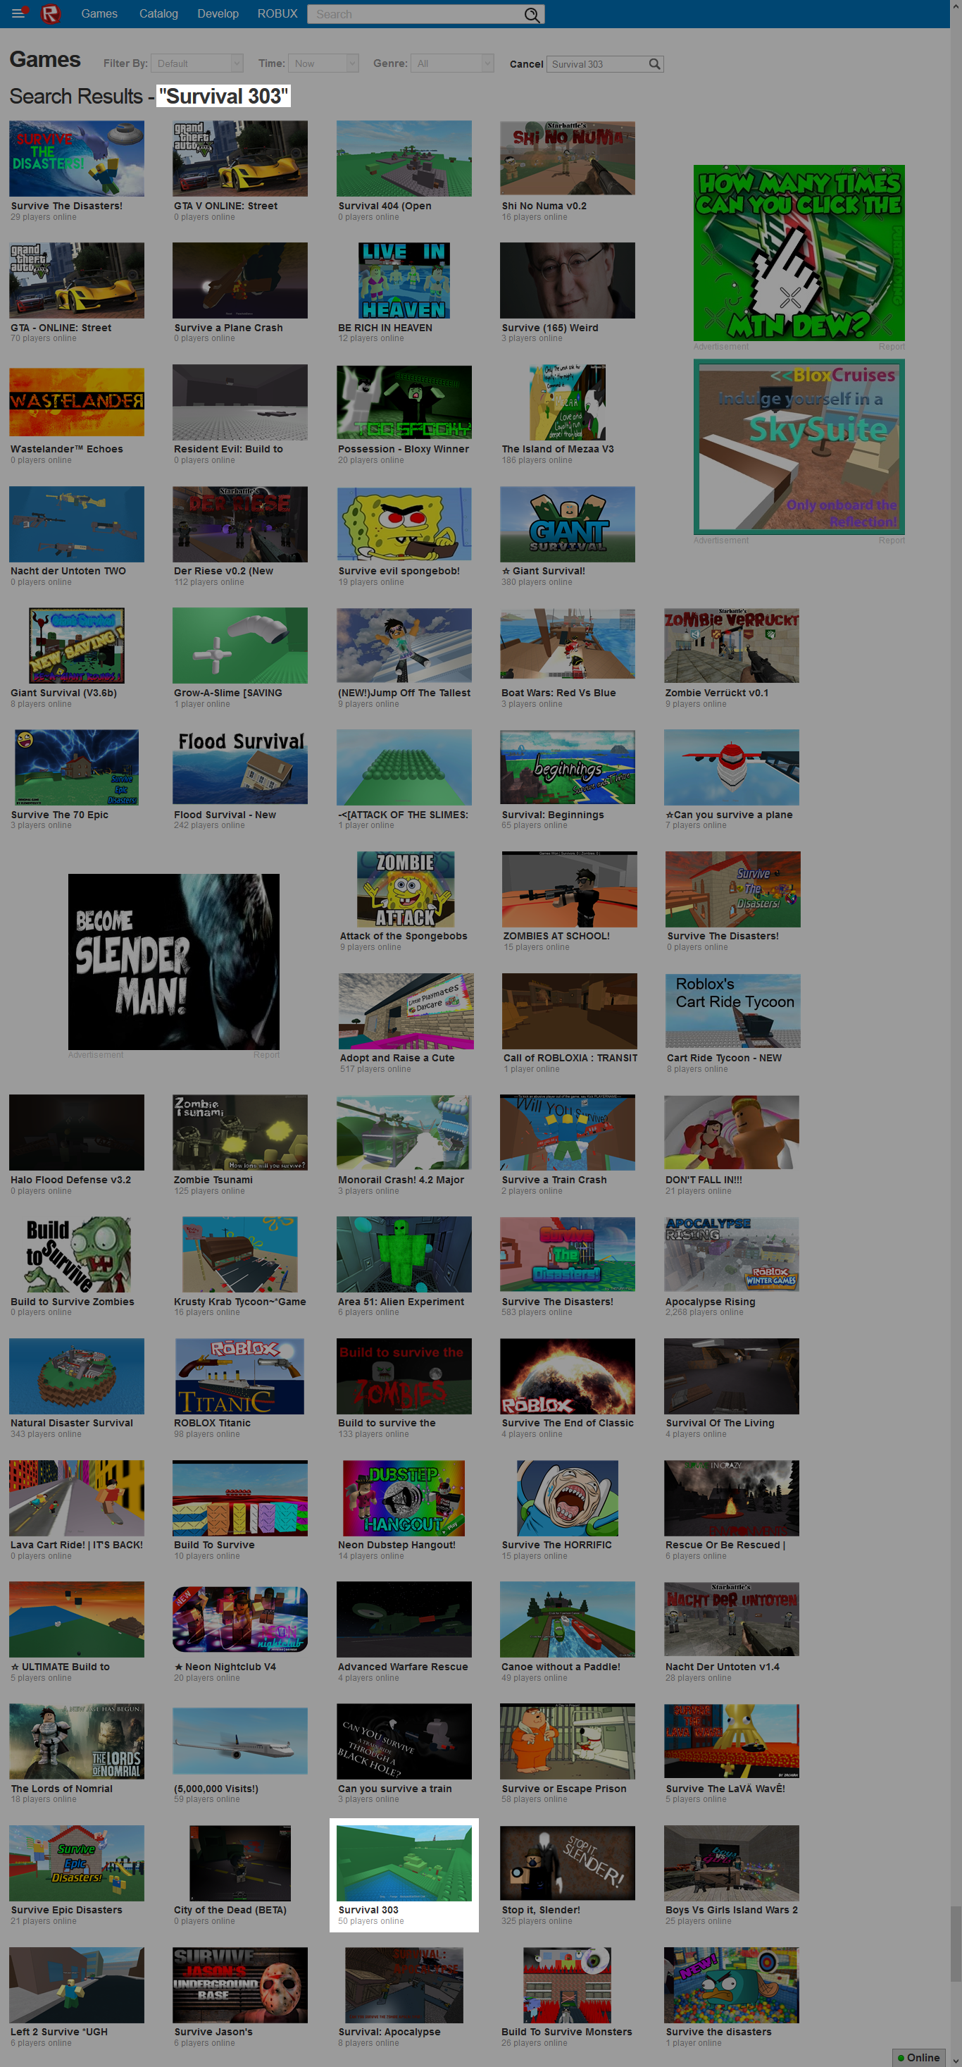Open the DON'T FALL IN!!! game title
Image resolution: width=962 pixels, height=2067 pixels.
point(704,1180)
